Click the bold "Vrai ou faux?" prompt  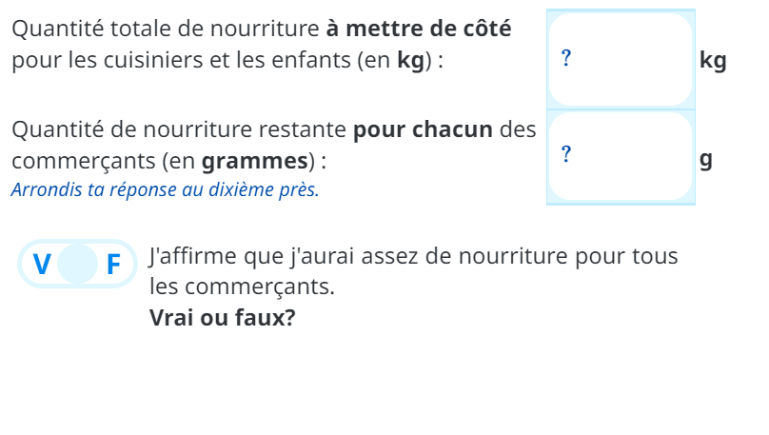[223, 317]
